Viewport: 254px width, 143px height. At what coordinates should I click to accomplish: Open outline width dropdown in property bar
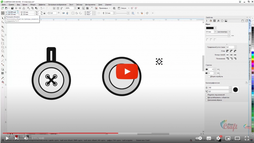pos(114,13)
